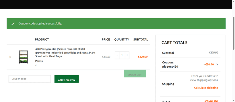Click the Shipping label in cart totals

tap(168, 84)
